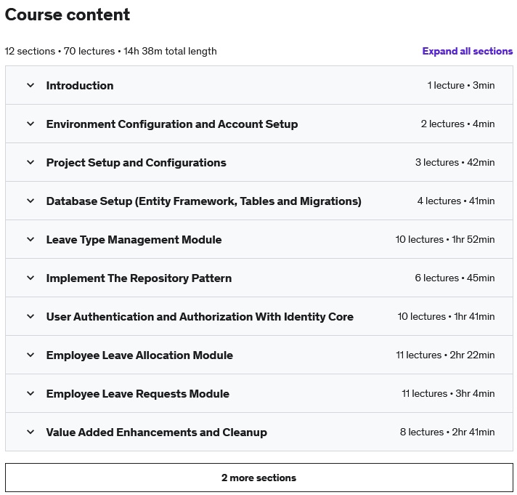Click Employee Leave Requests Module heading
The image size is (517, 495).
pyautogui.click(x=138, y=394)
